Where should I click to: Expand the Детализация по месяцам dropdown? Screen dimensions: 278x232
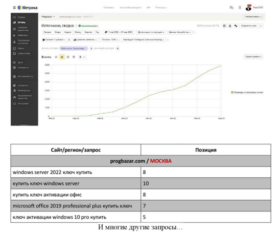pos(151,32)
